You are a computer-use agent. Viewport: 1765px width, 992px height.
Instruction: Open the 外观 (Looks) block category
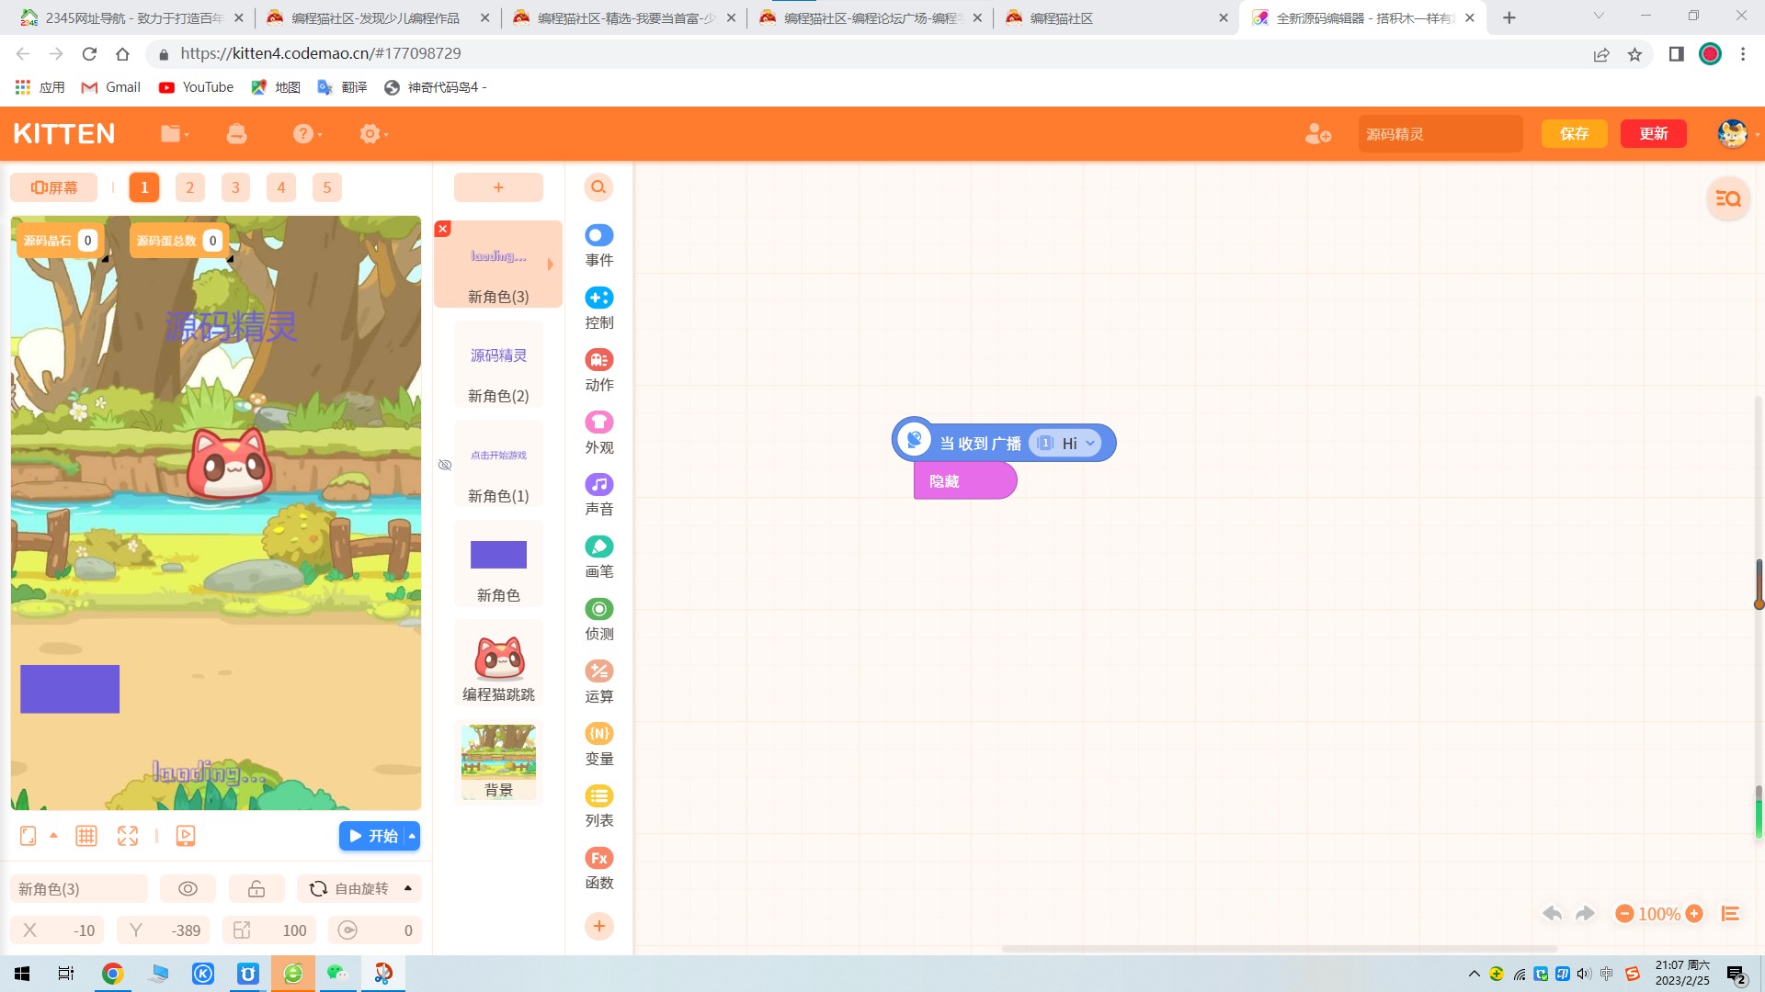coord(598,434)
